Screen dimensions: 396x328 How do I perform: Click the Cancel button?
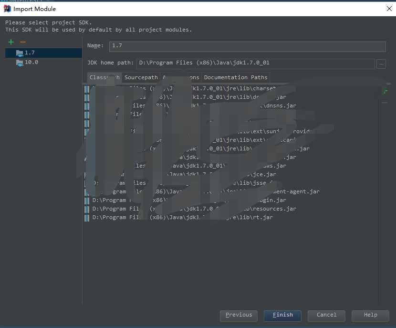326,316
